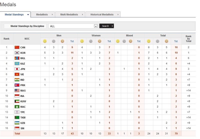
Task: Open the Historical Medallists tab
Action: pos(102,15)
